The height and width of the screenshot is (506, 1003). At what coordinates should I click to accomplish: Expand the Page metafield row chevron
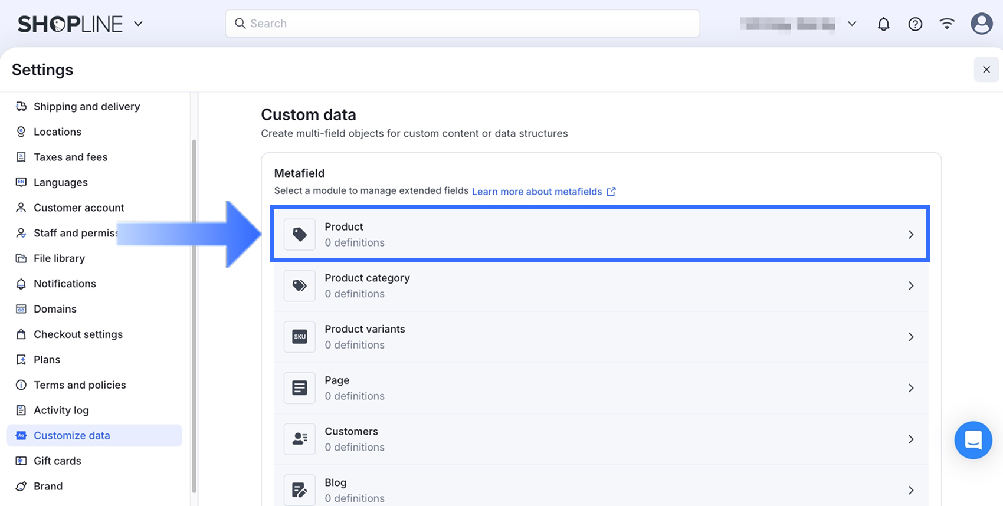coord(911,388)
